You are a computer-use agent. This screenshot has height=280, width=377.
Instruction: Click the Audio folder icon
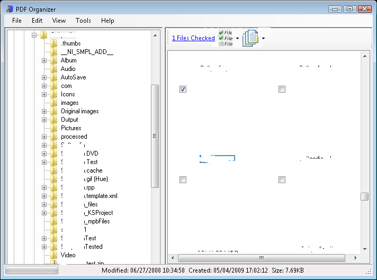(53, 69)
